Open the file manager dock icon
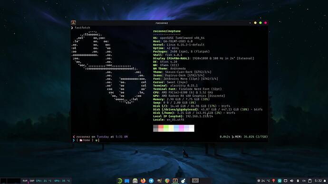The width and height of the screenshot is (328, 184). click(x=135, y=181)
